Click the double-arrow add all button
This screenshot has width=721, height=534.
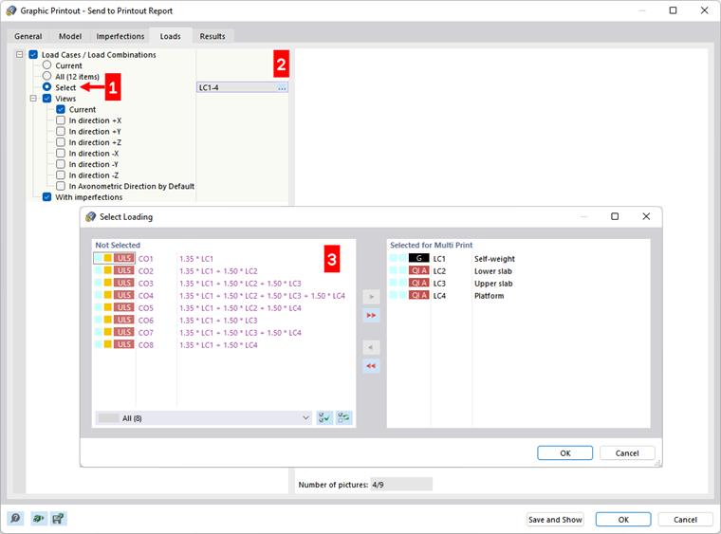pyautogui.click(x=371, y=315)
